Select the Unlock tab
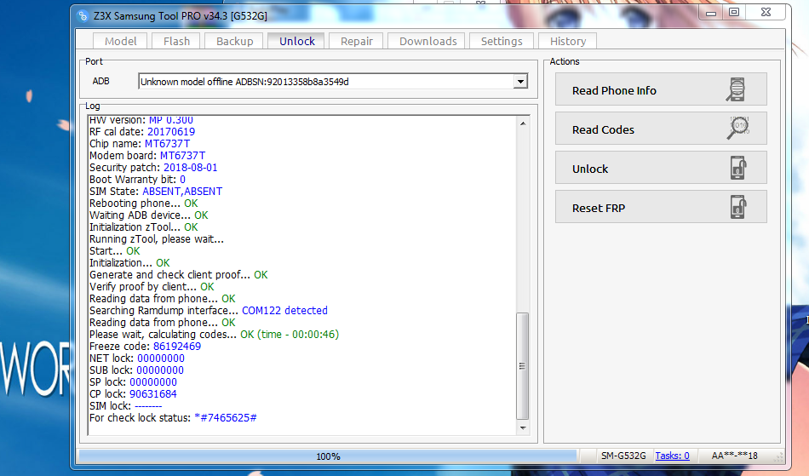Image resolution: width=809 pixels, height=476 pixels. 296,41
